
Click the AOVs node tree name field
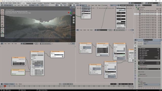[28, 44]
